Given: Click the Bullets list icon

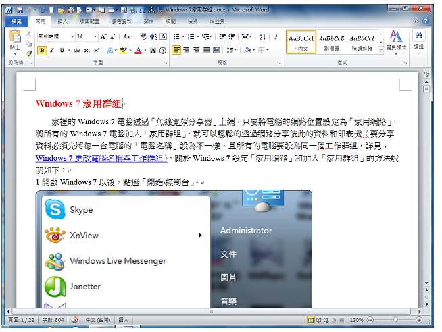Looking at the screenshot, I should point(176,37).
